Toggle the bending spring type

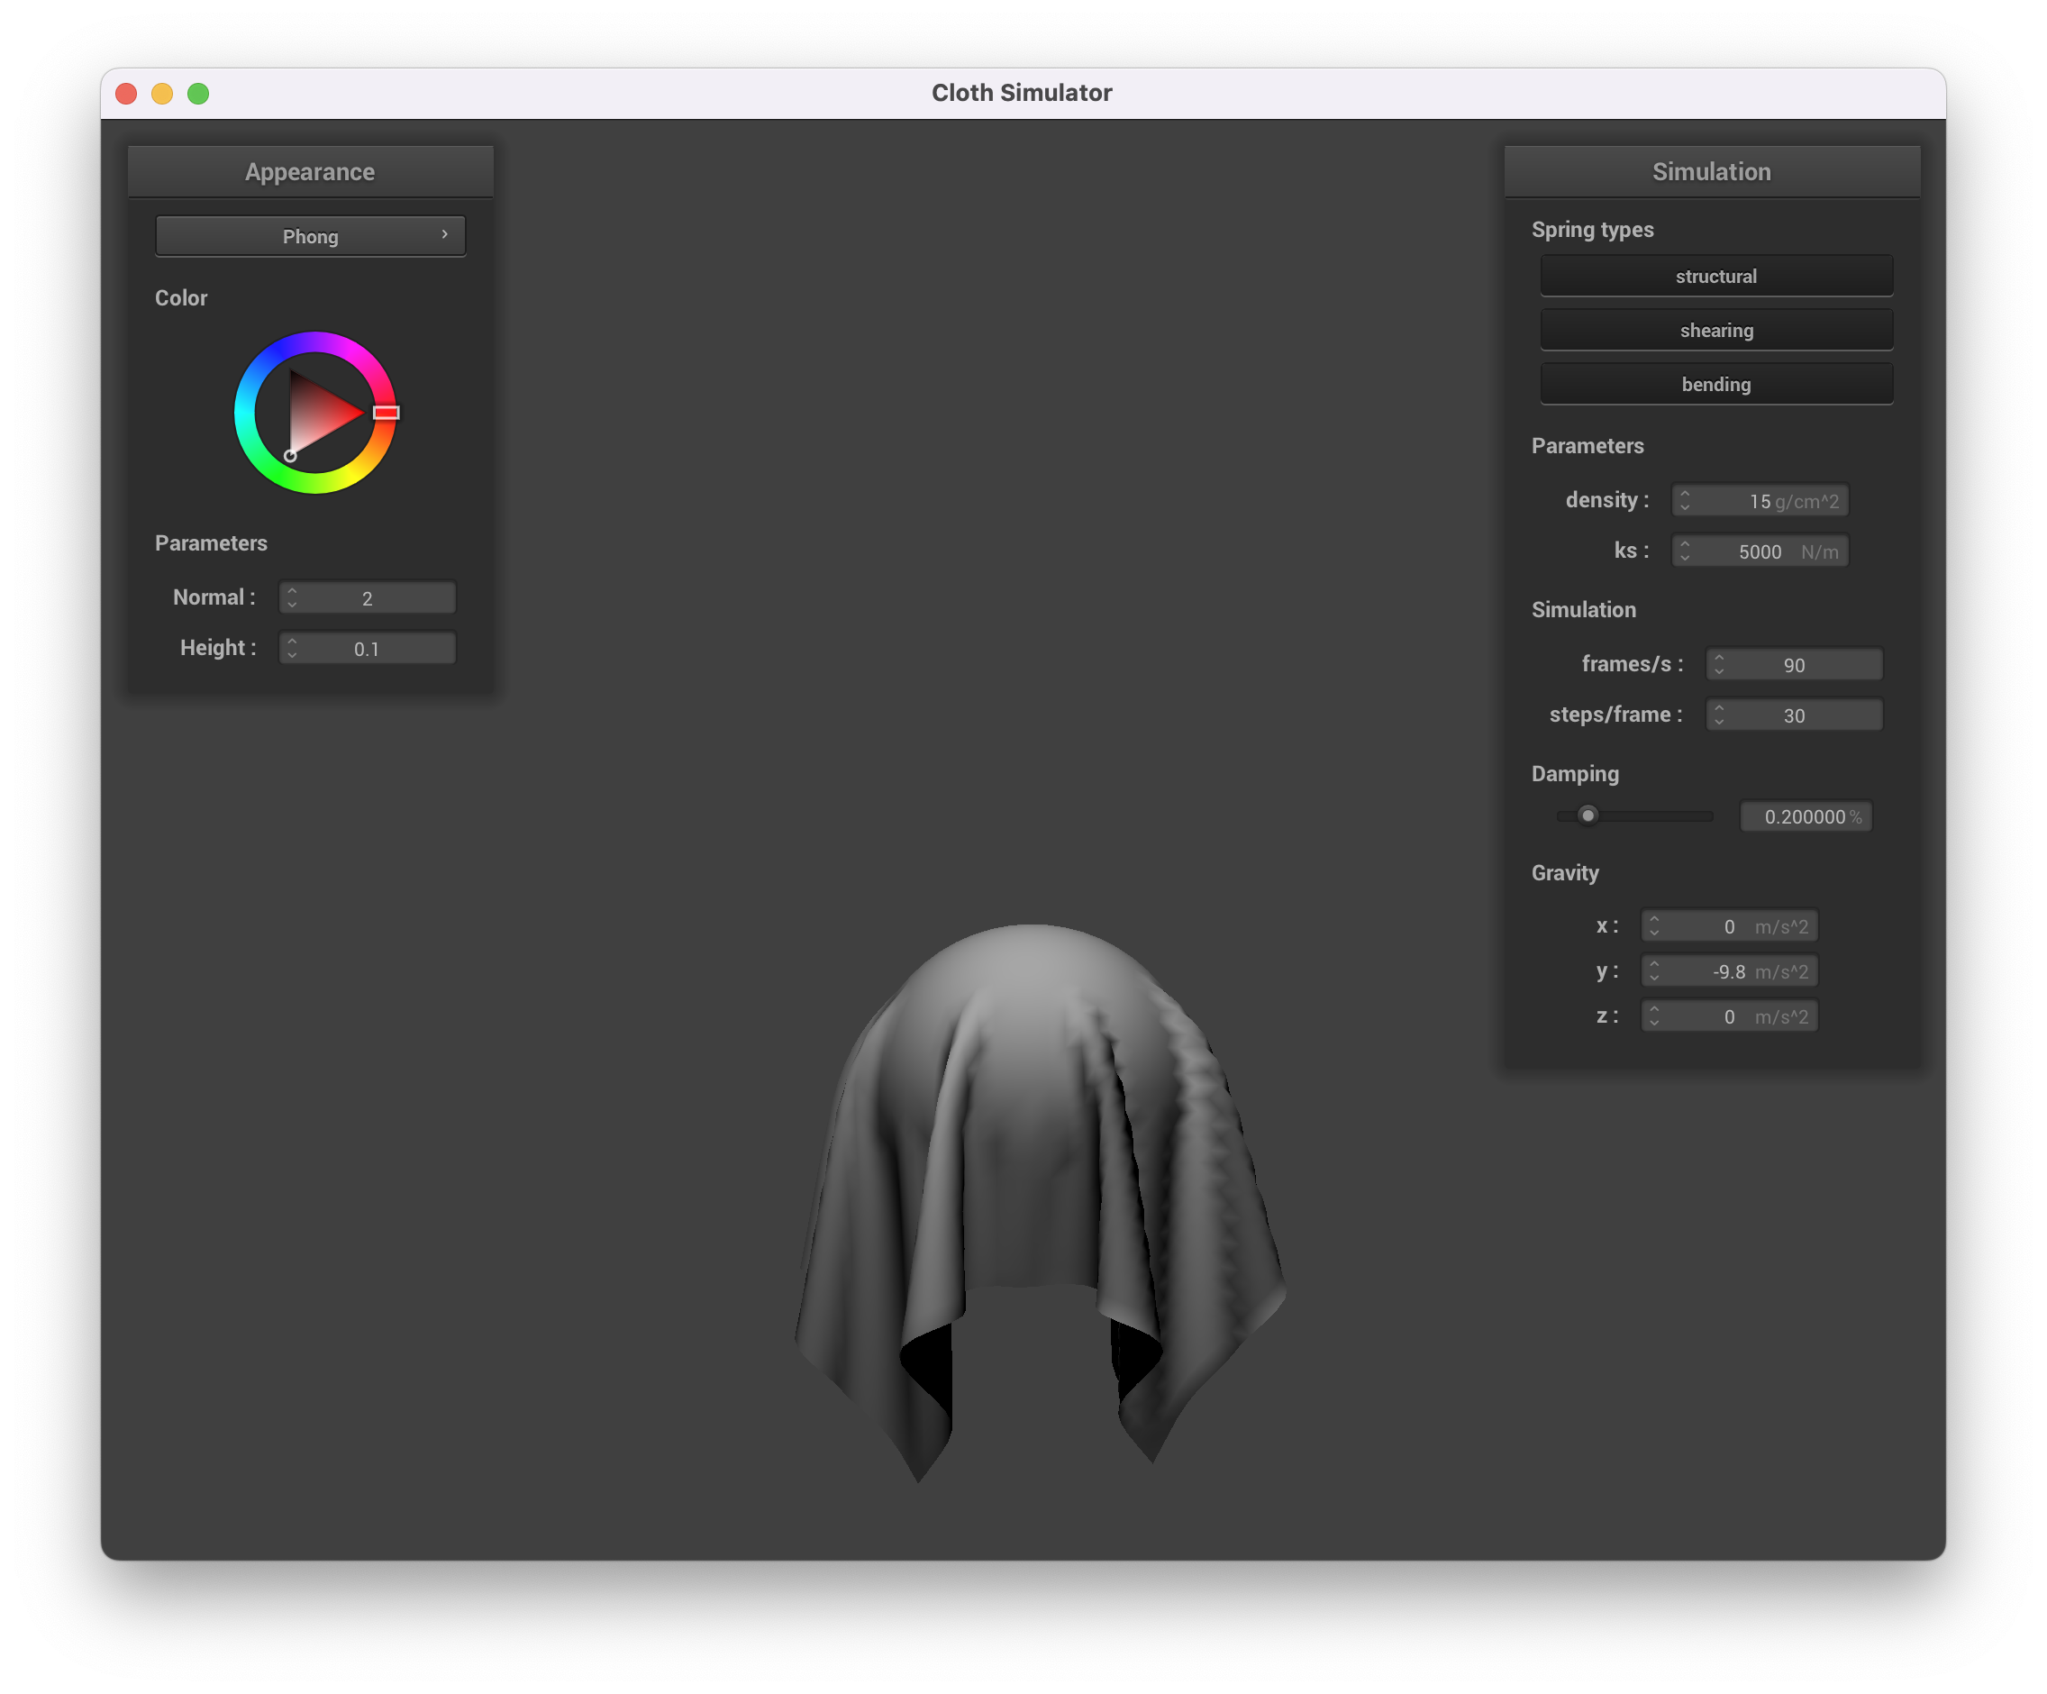click(x=1715, y=384)
